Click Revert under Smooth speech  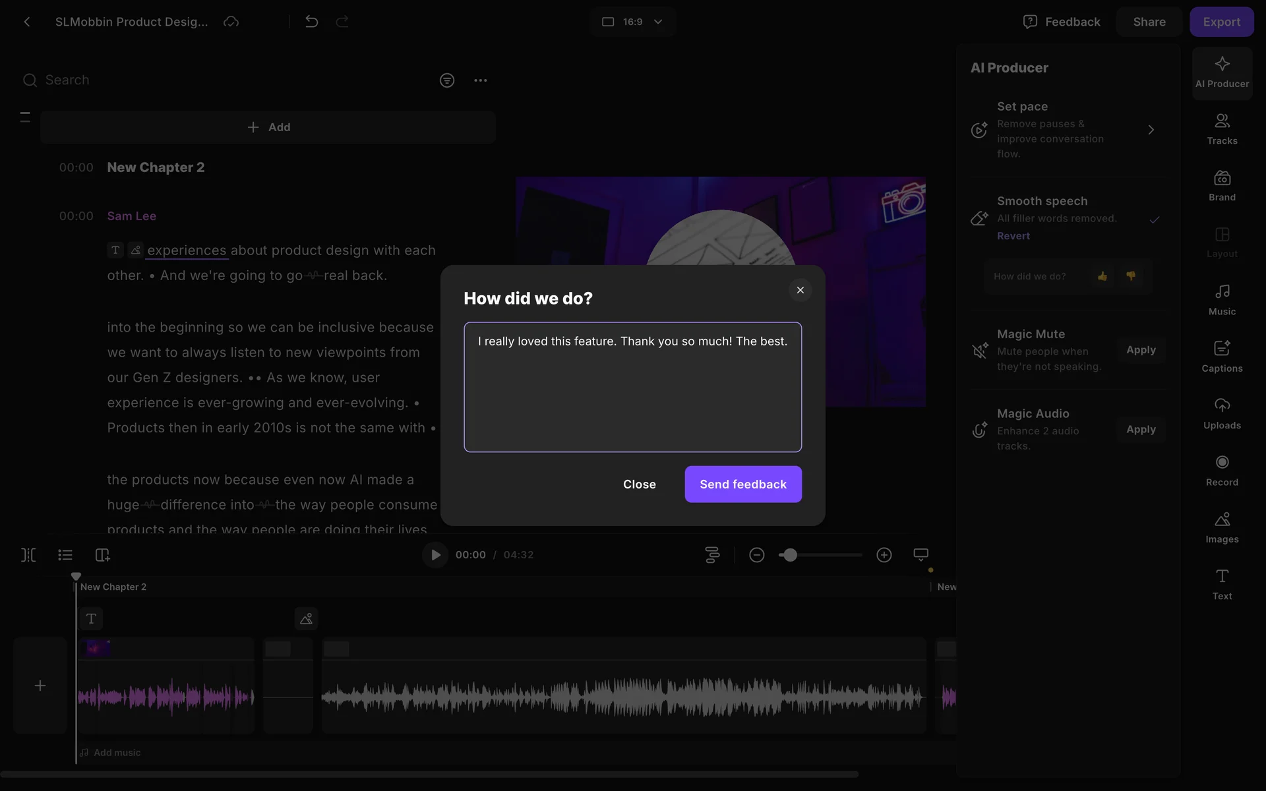(1013, 236)
